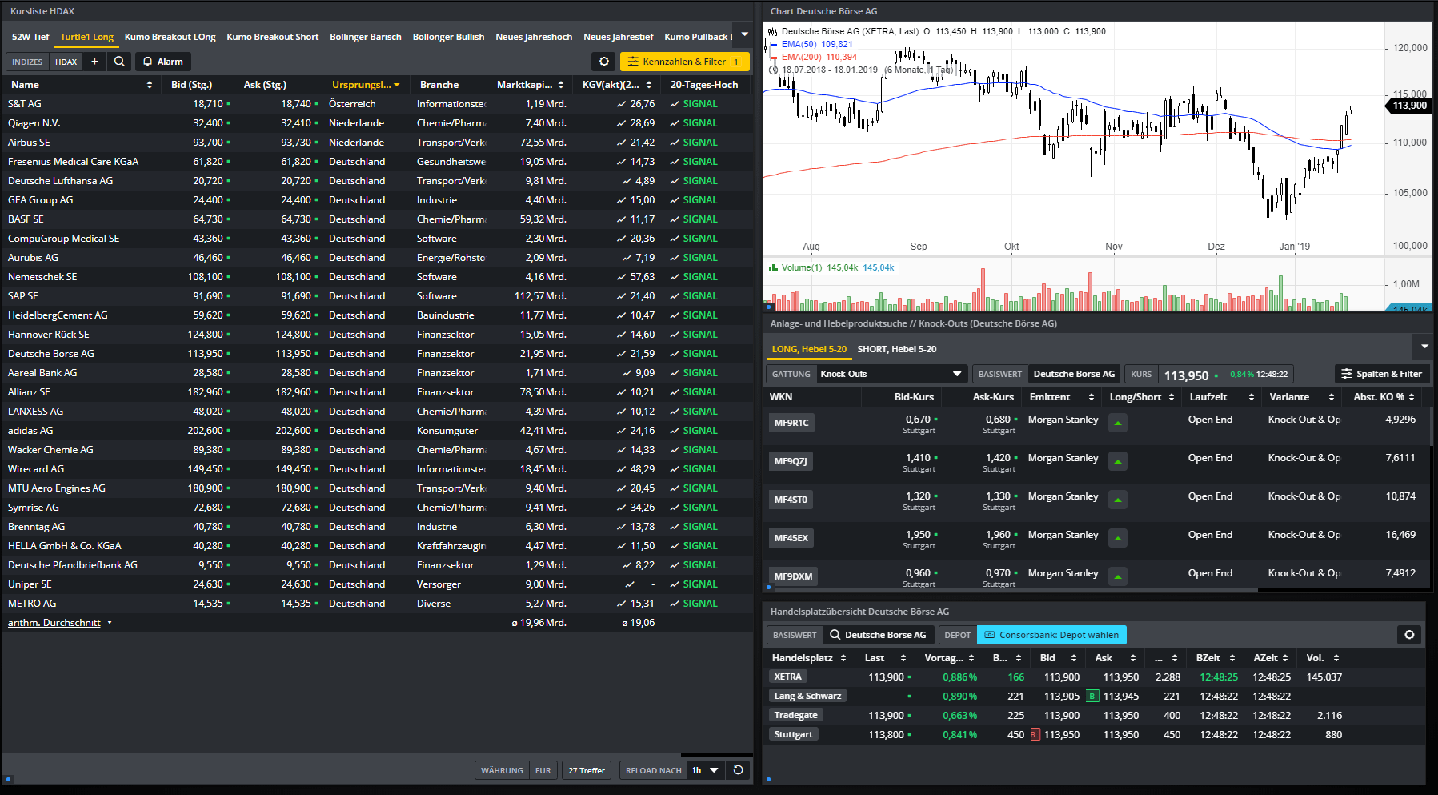Click the XETRA Handelsplatz badge
The width and height of the screenshot is (1438, 795).
click(788, 677)
